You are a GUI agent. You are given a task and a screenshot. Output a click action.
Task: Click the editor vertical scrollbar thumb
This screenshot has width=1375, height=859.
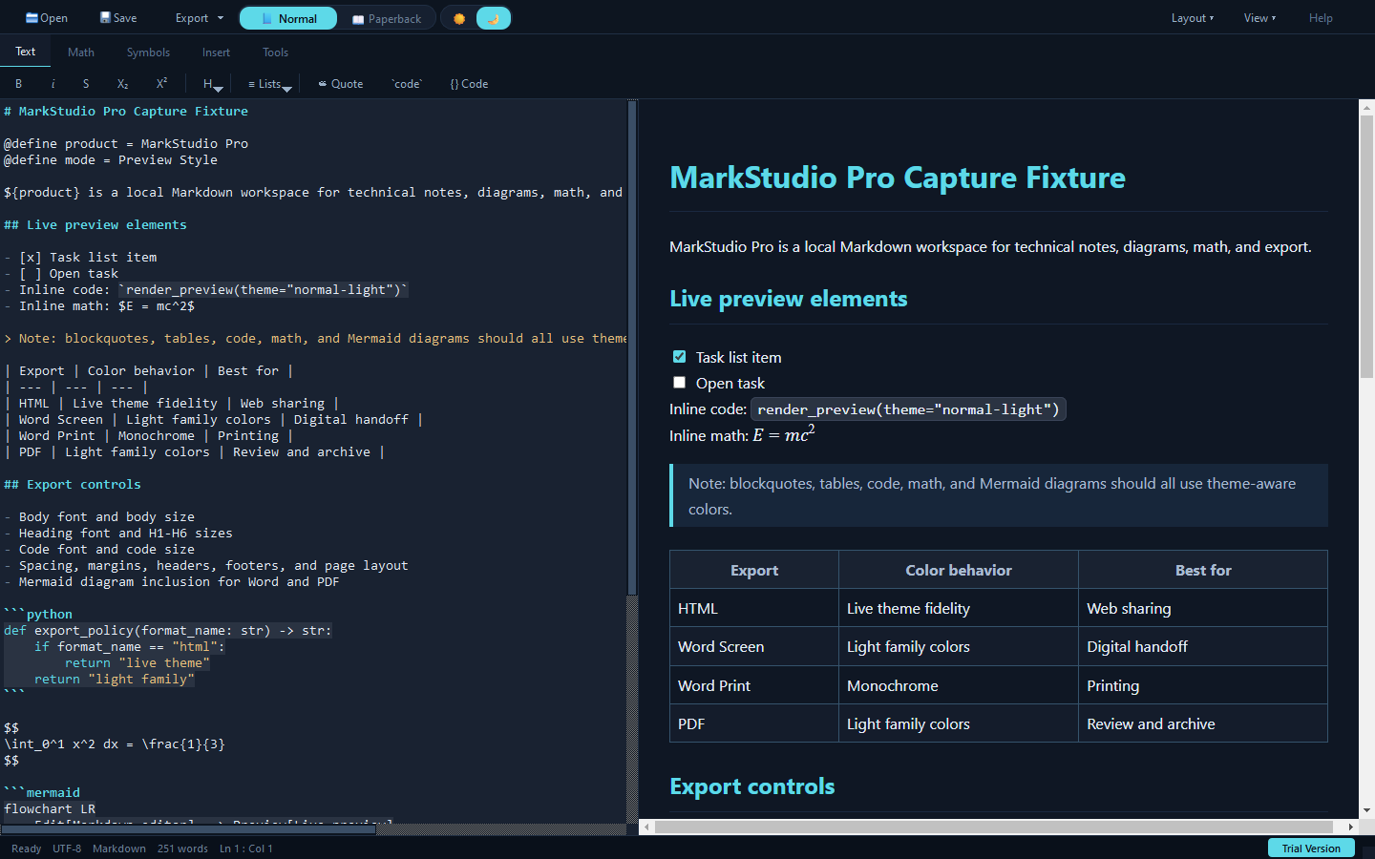point(631,348)
